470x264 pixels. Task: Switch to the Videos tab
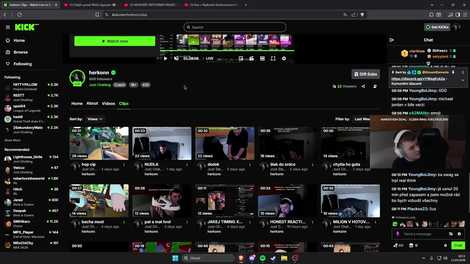[x=108, y=103]
